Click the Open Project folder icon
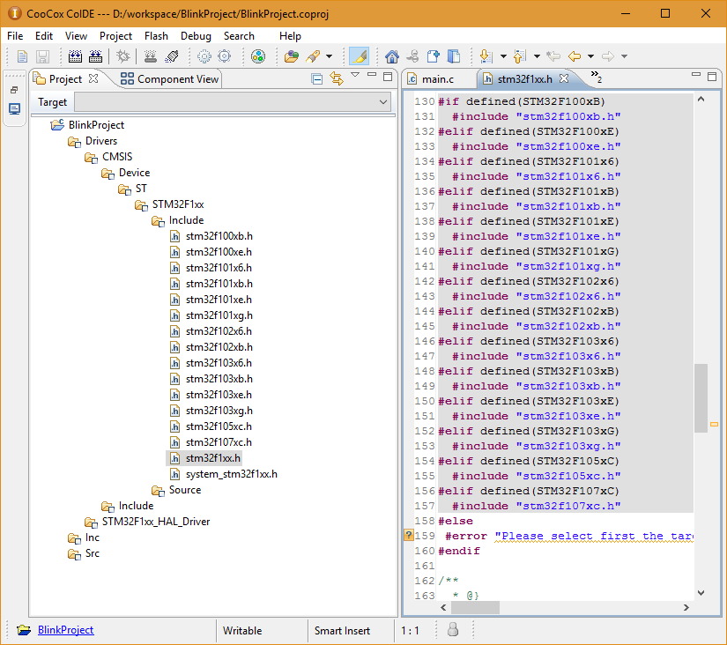The width and height of the screenshot is (727, 645). coord(292,56)
